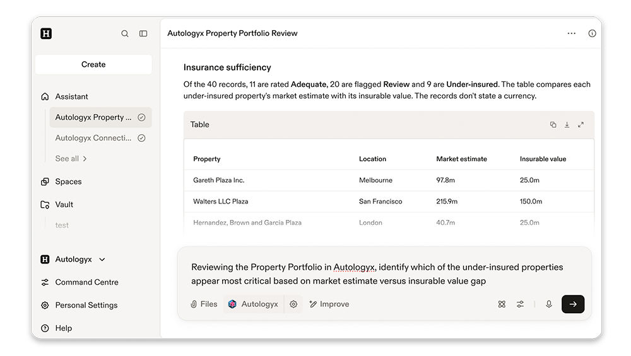The height and width of the screenshot is (356, 631).
Task: Click the Improve prompt button
Action: pyautogui.click(x=329, y=304)
